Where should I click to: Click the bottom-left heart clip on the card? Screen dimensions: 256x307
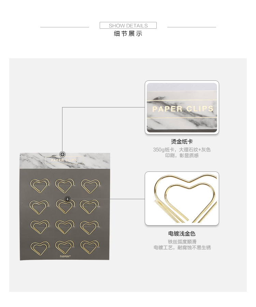click(x=40, y=248)
